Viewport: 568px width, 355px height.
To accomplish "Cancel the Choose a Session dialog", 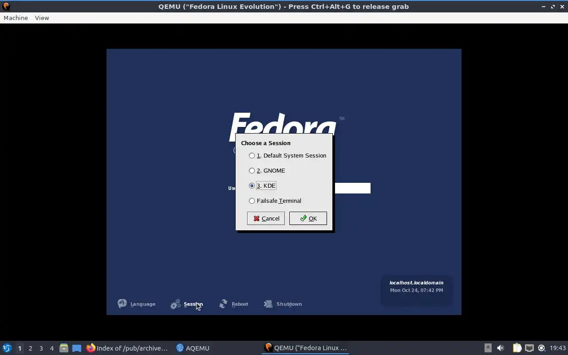I will tap(266, 218).
